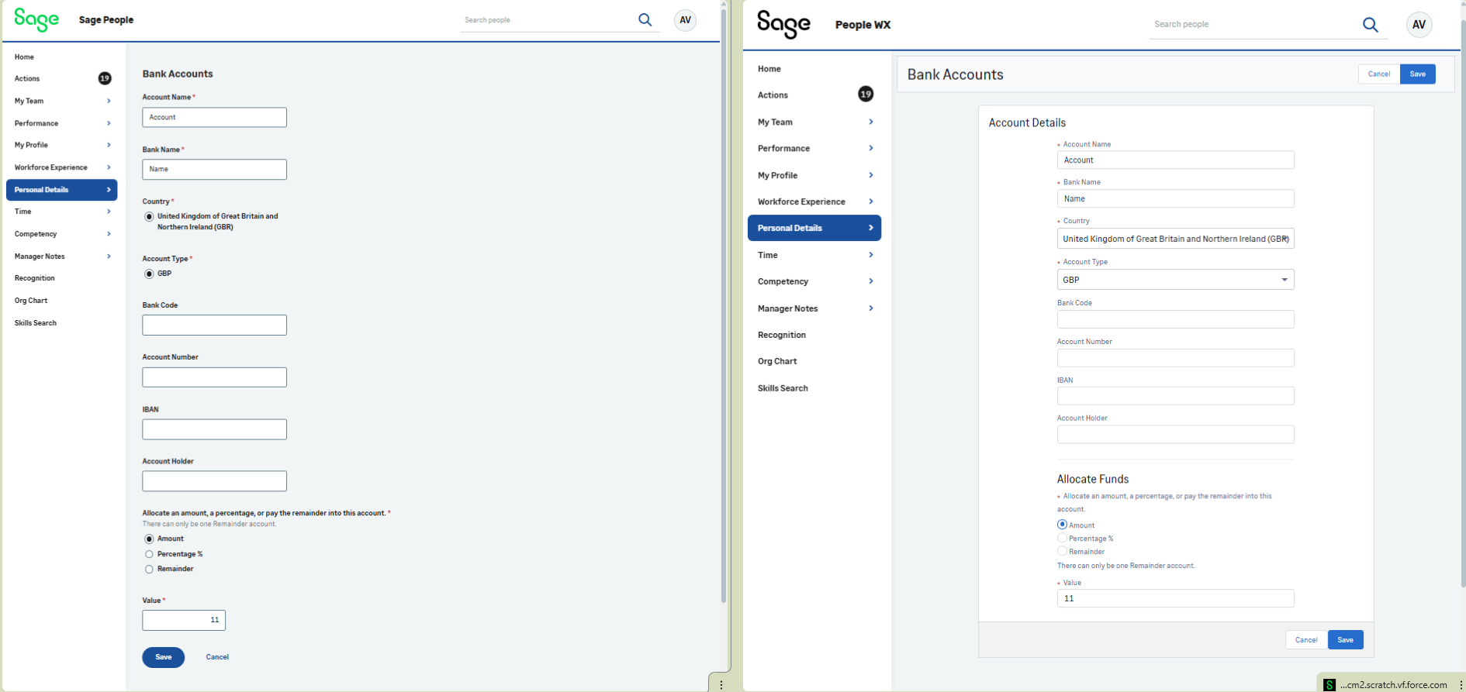Click Save button in Sage People form

click(x=163, y=657)
